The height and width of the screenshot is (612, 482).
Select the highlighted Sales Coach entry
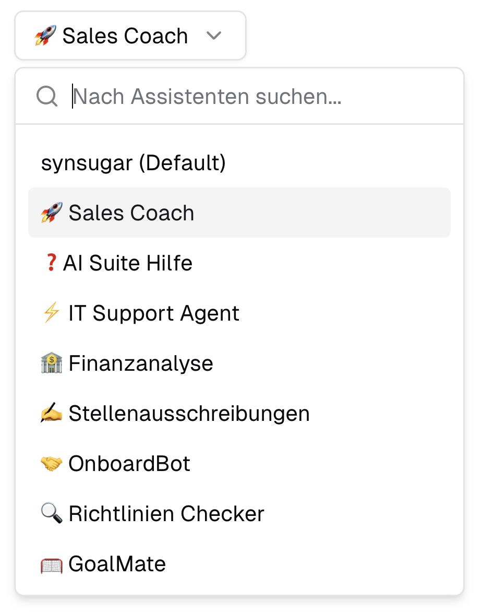click(x=130, y=212)
